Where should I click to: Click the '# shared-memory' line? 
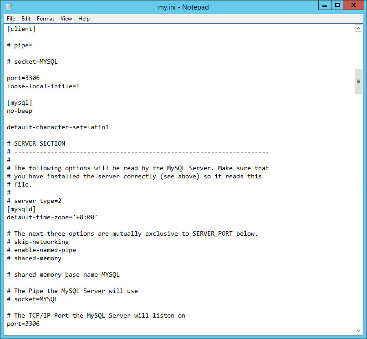pyautogui.click(x=34, y=258)
